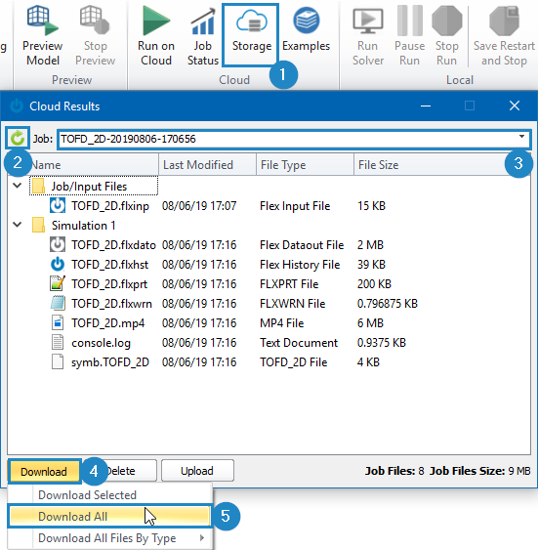Collapse the Simulation 1 folder
Screen dimensions: 538x550
click(17, 225)
